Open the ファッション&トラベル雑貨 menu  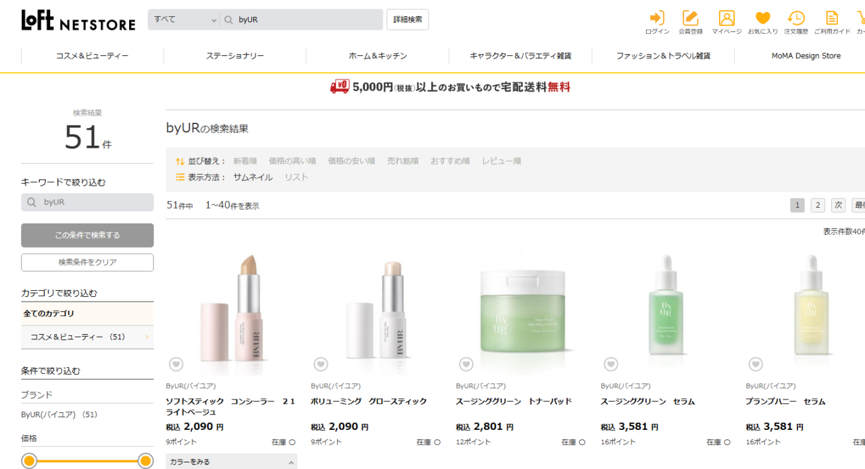[x=663, y=56]
